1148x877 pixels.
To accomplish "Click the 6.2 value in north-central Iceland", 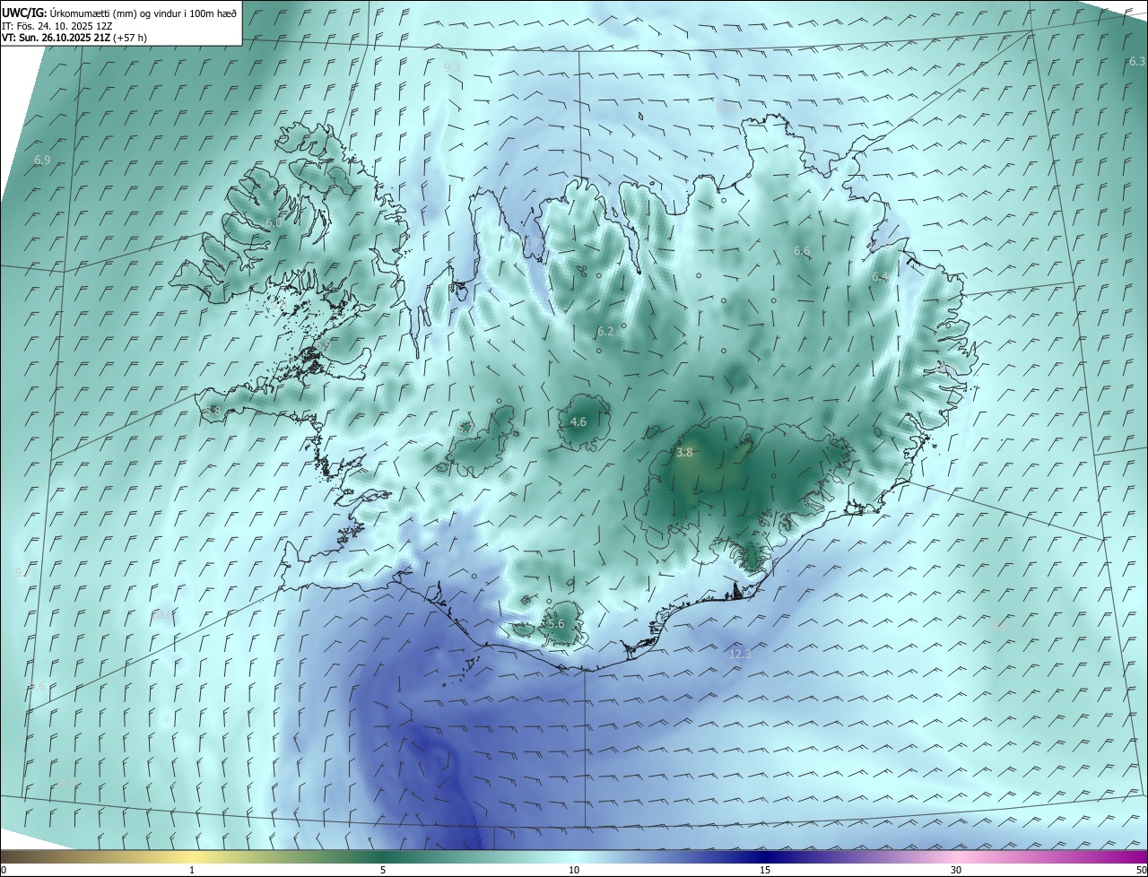I will click(605, 331).
